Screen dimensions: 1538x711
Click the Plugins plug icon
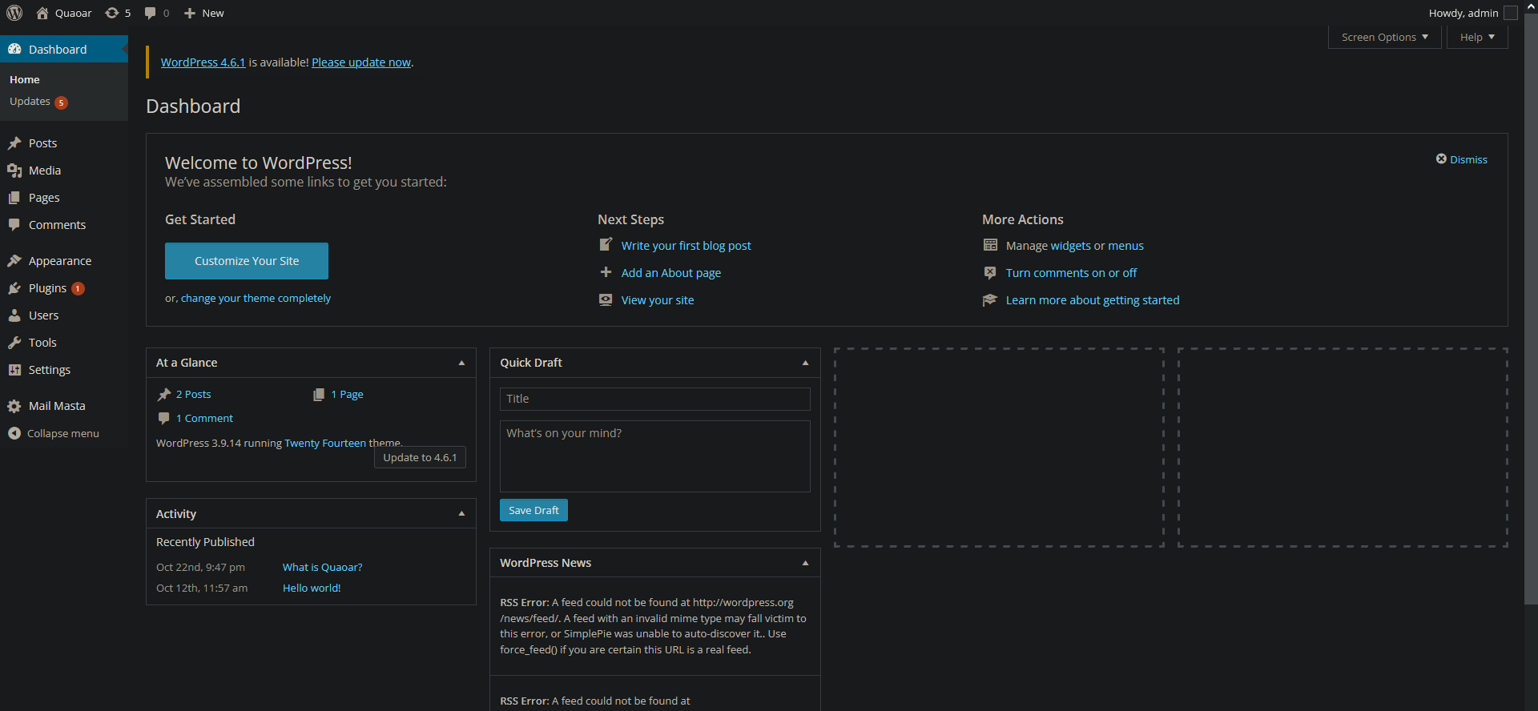coord(14,288)
